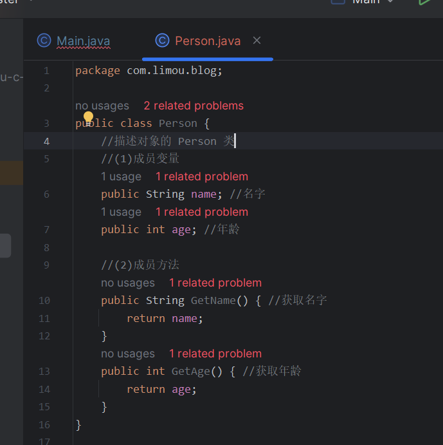
Task: Switch to the Main.java tab
Action: (x=83, y=41)
